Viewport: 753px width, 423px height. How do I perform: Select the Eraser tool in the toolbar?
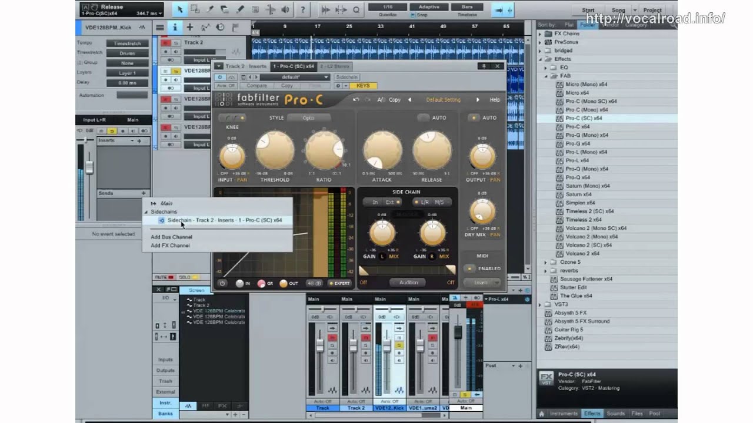click(x=225, y=9)
